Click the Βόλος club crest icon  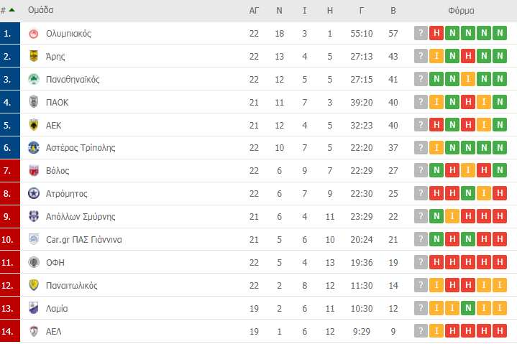[x=33, y=171]
